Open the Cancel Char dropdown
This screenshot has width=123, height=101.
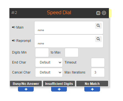[x=49, y=72]
